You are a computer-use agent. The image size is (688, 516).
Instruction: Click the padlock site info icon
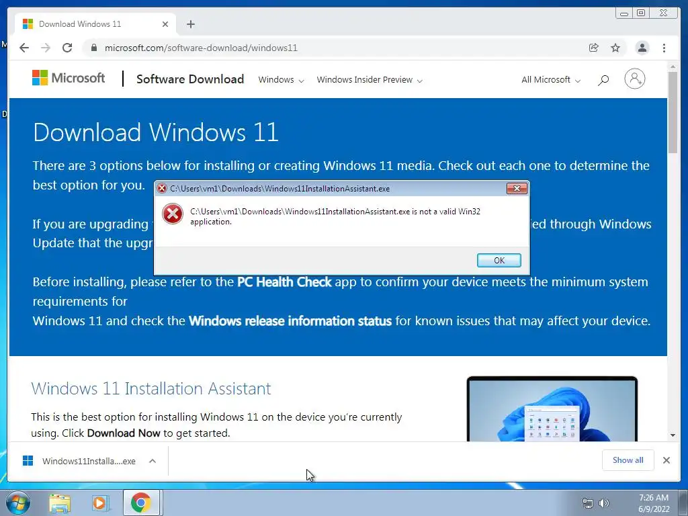pos(93,48)
